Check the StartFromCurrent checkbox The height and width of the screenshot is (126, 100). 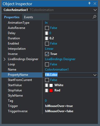point(47,80)
